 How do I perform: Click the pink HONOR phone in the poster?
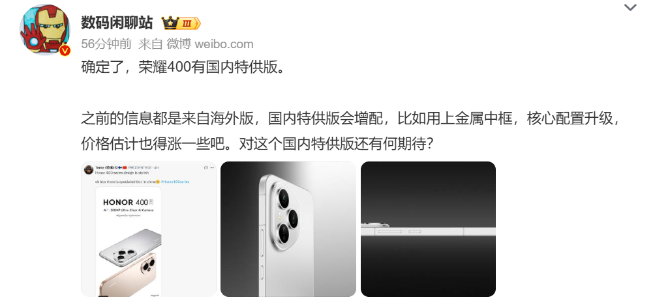pos(129,275)
